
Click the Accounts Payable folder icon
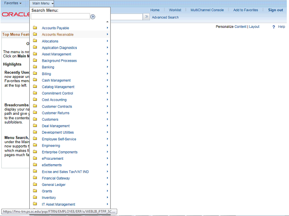click(35, 28)
